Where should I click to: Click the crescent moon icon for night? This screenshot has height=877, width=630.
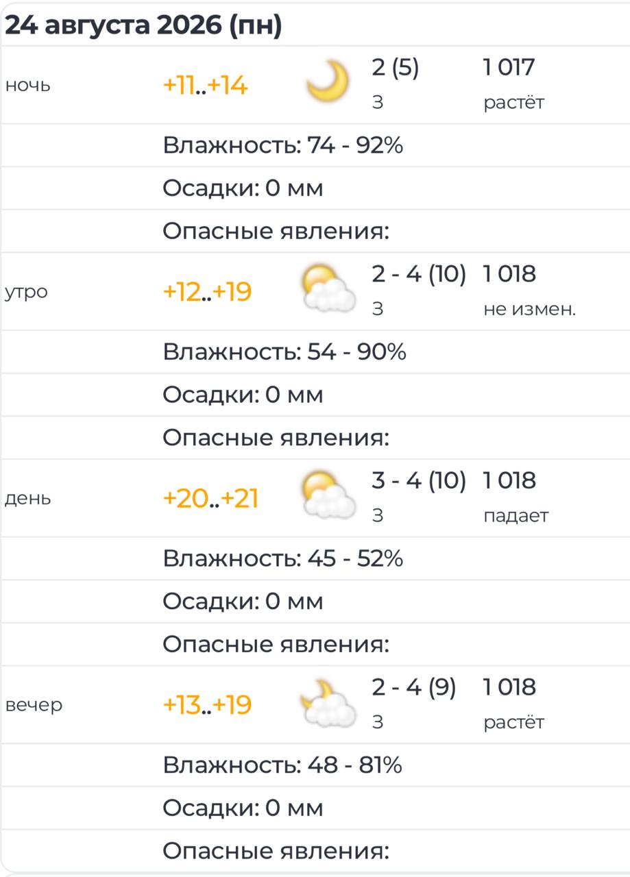point(328,82)
